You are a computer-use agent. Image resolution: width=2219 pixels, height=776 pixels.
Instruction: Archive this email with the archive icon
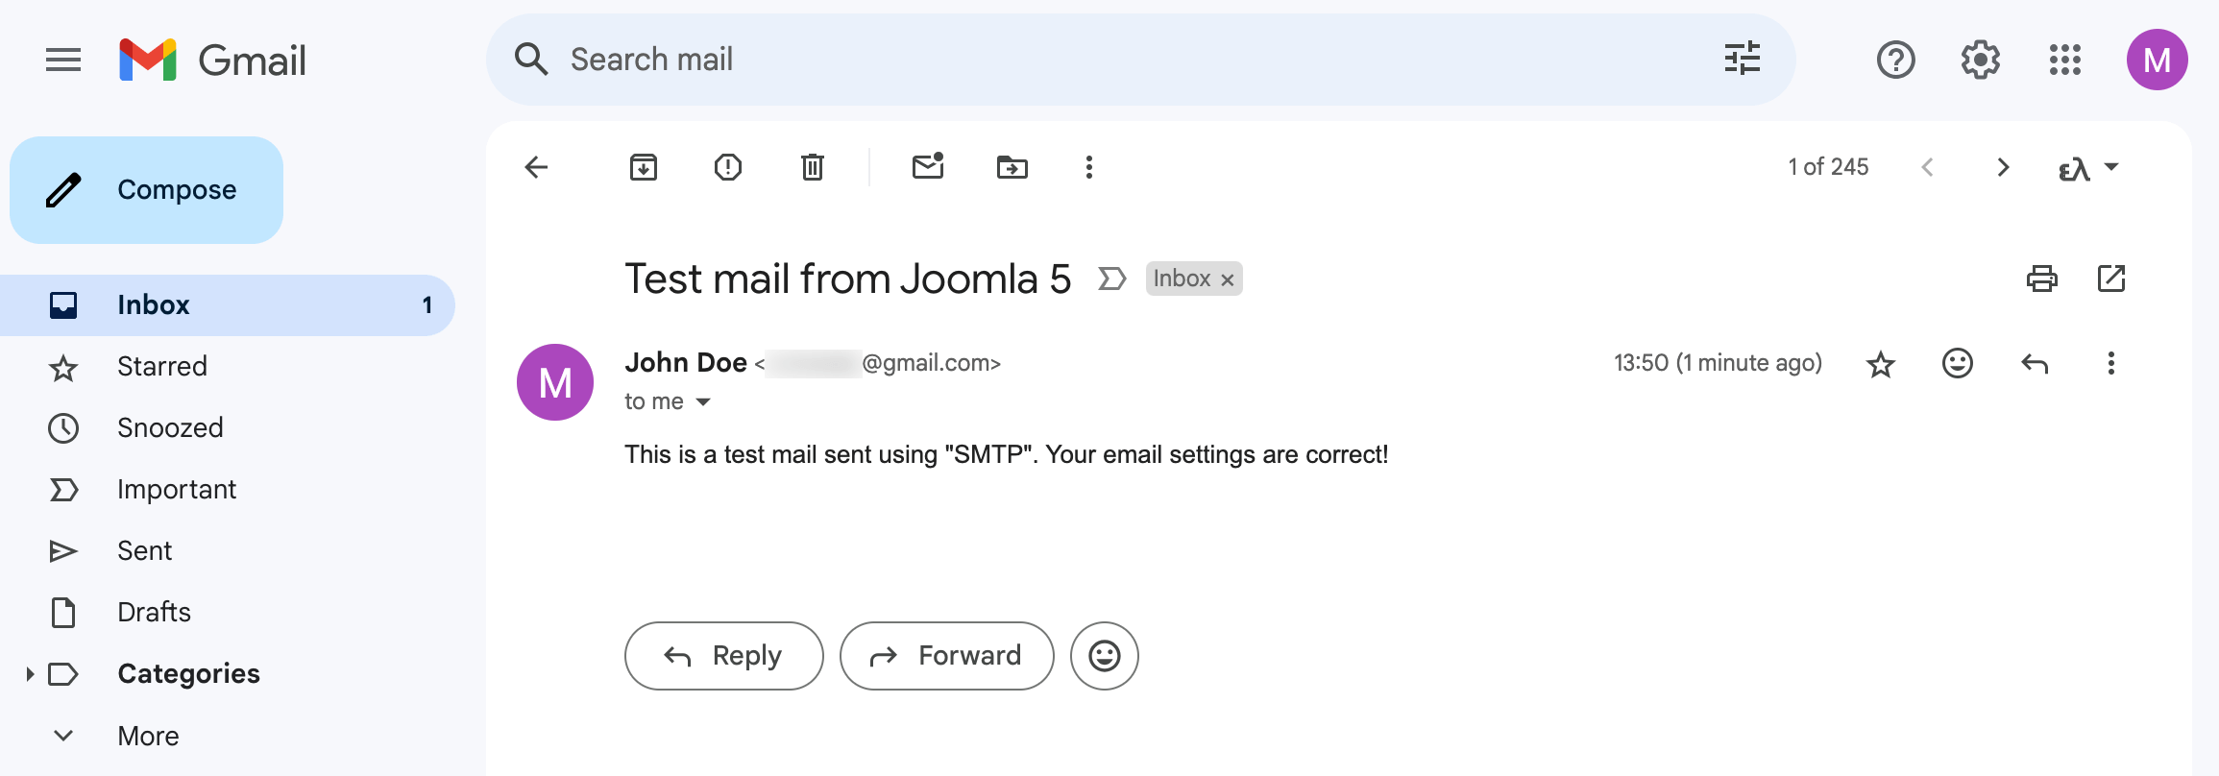(x=644, y=167)
